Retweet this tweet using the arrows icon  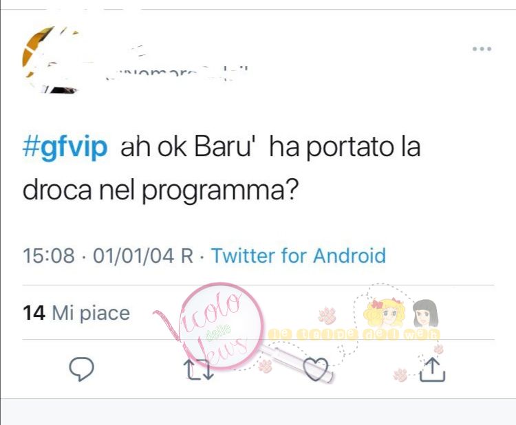pos(200,369)
